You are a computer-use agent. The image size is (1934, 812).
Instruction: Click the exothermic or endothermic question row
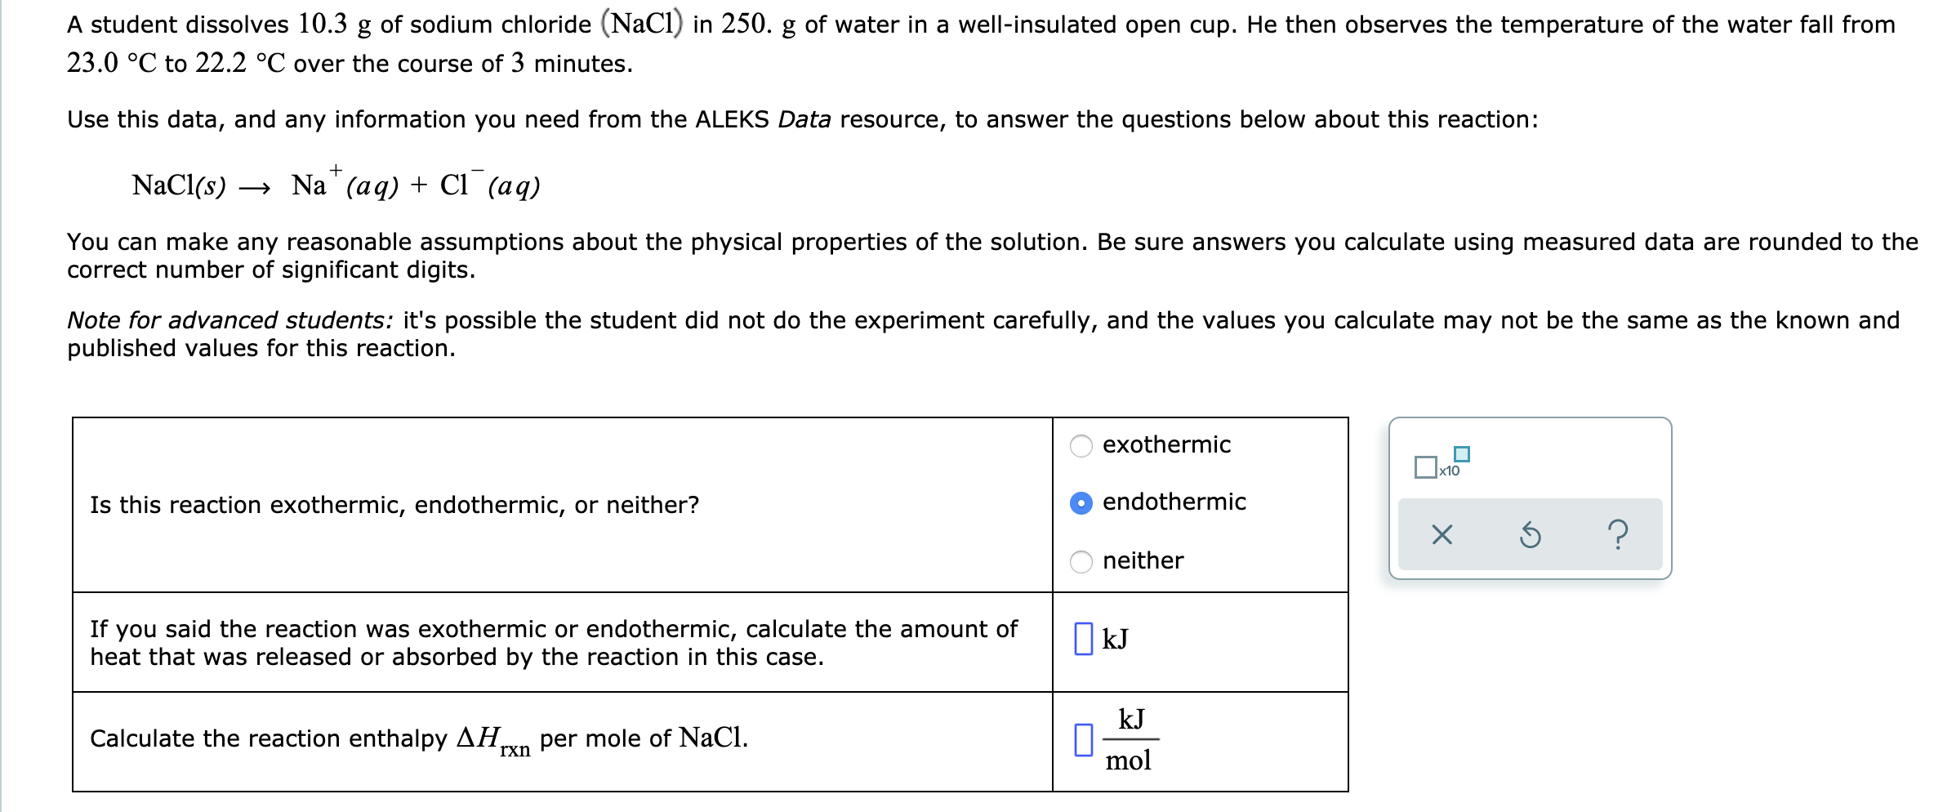coord(394,504)
